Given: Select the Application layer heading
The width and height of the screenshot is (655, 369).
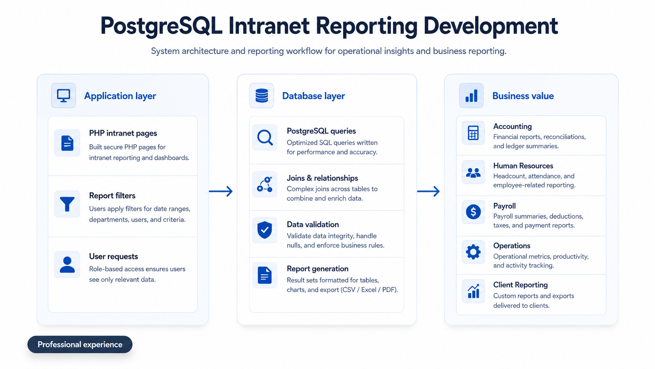Looking at the screenshot, I should [x=120, y=96].
